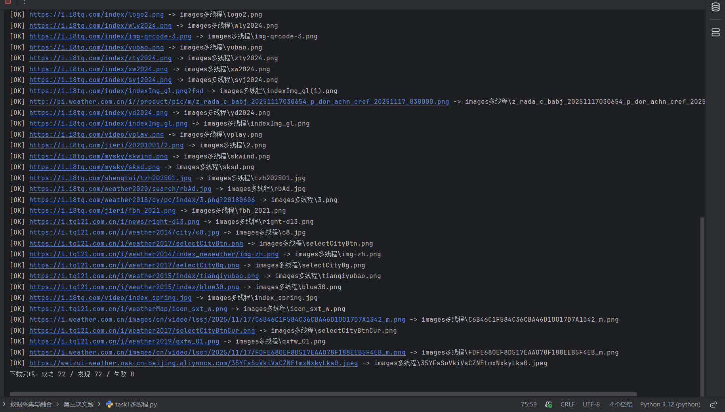Image resolution: width=725 pixels, height=412 pixels.
Task: Follow the tzh202501.jpg link
Action: [x=110, y=178]
